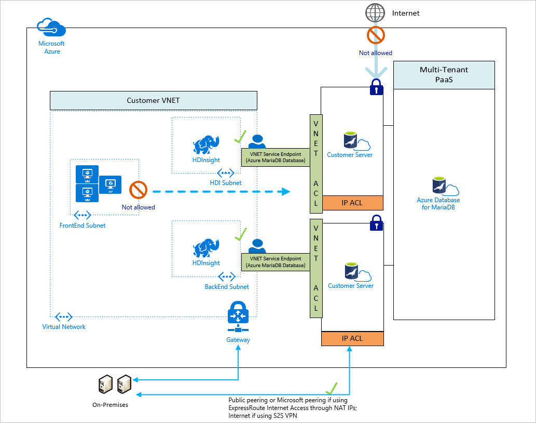Click user icon above upper service endpoint
536x423 pixels.
click(257, 141)
